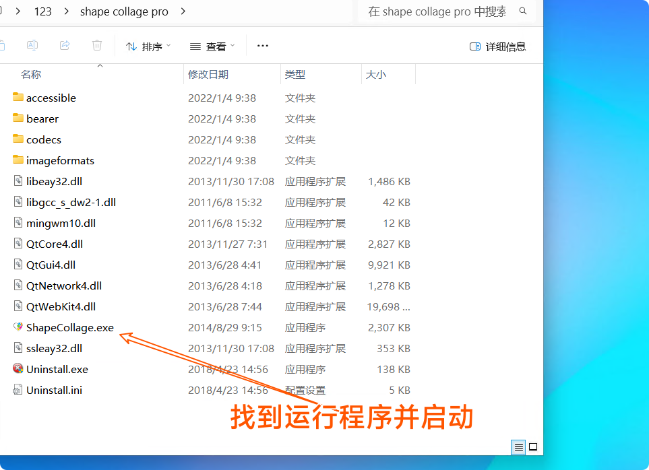This screenshot has width=649, height=470.
Task: Click the 123 breadcrumb segment
Action: [x=42, y=11]
